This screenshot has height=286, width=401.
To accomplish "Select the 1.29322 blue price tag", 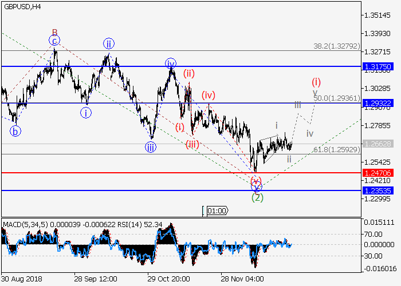I will [378, 103].
